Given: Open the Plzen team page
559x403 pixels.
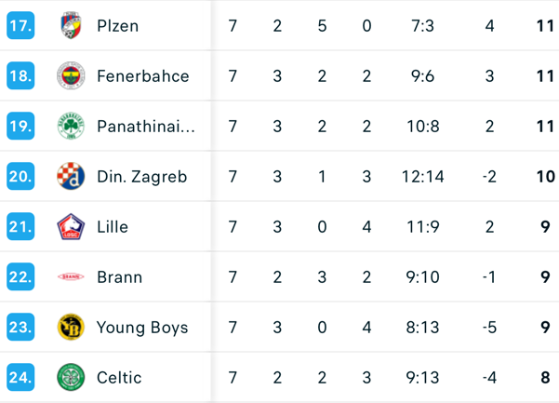Looking at the screenshot, I should click(117, 26).
